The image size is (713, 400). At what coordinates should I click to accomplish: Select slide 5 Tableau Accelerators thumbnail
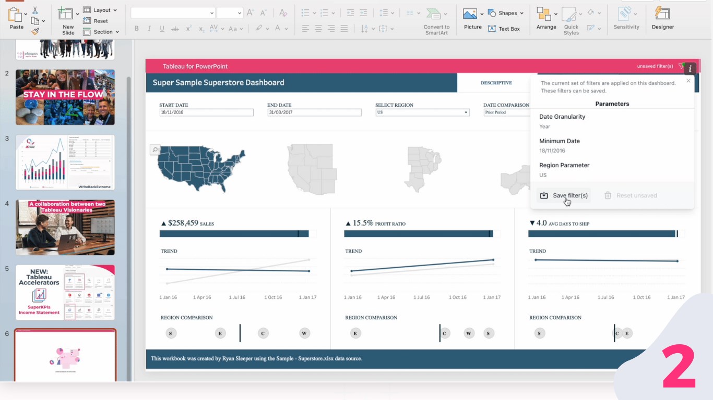click(65, 293)
